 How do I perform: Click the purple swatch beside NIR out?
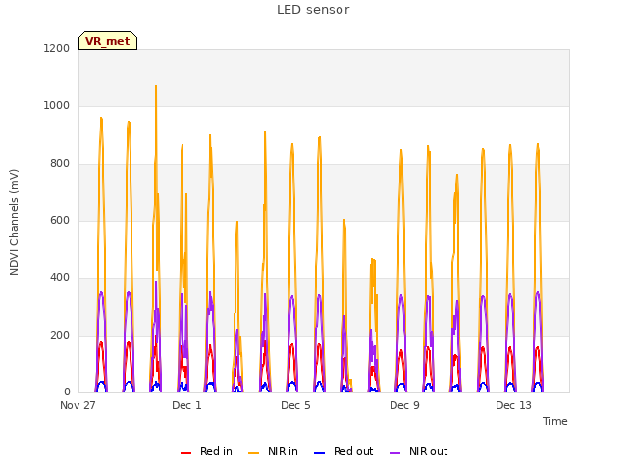tap(394, 453)
